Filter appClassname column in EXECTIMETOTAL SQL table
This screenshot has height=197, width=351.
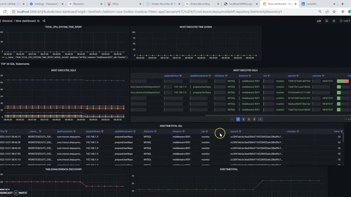coord(75,131)
